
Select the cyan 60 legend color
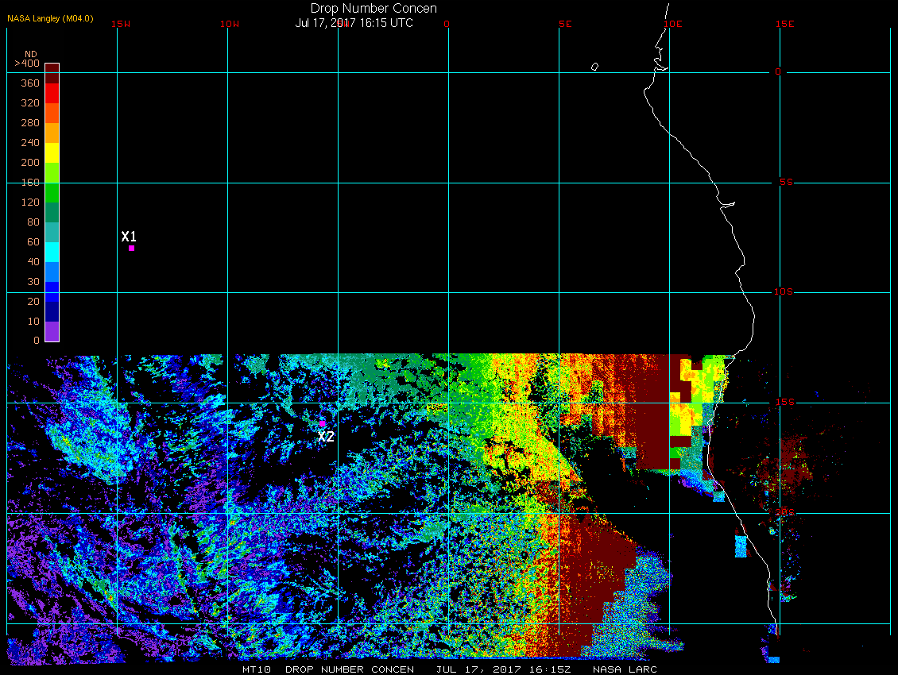[x=52, y=252]
